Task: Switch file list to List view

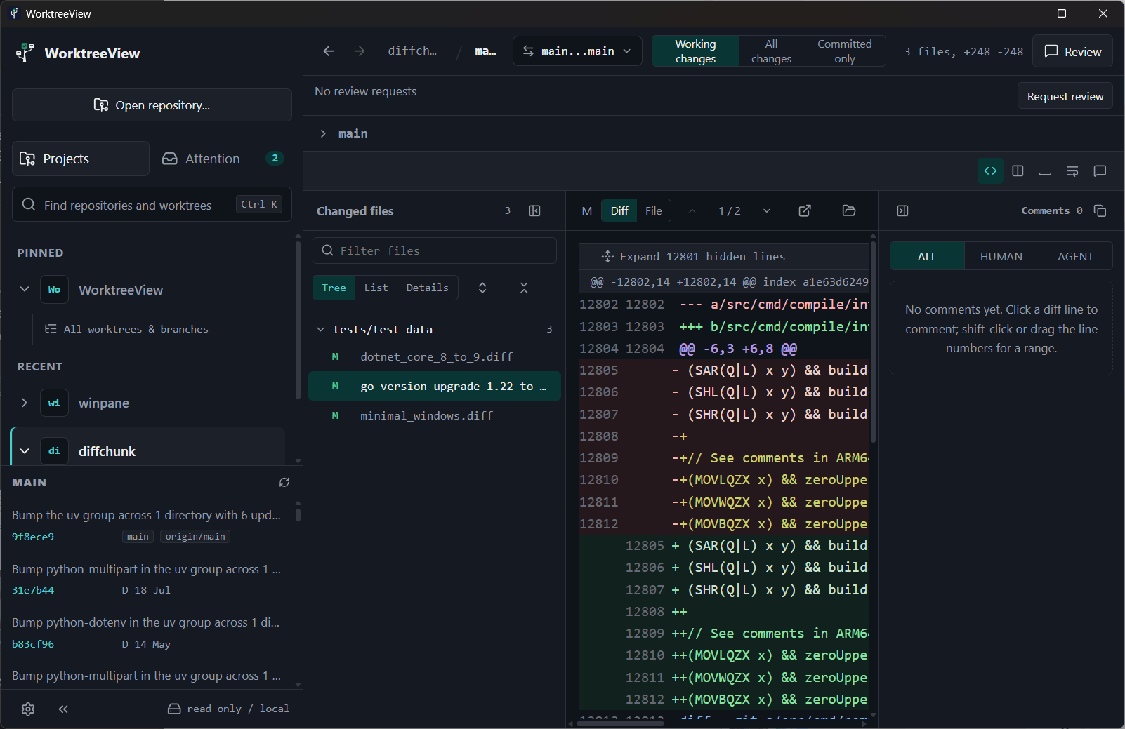Action: (x=376, y=288)
